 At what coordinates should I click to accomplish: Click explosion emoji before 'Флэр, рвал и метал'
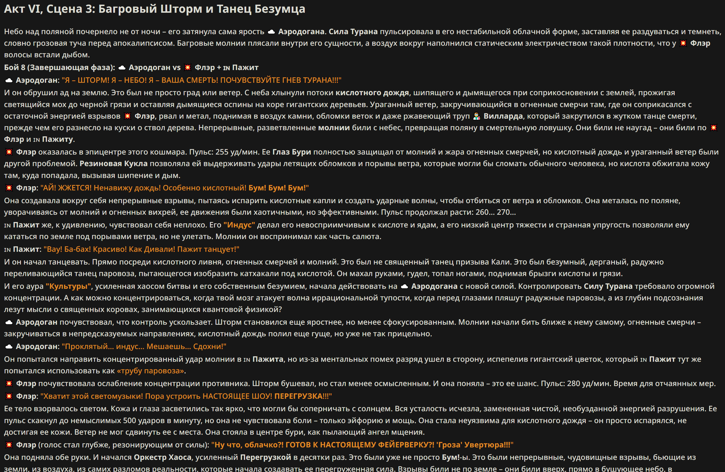point(127,116)
